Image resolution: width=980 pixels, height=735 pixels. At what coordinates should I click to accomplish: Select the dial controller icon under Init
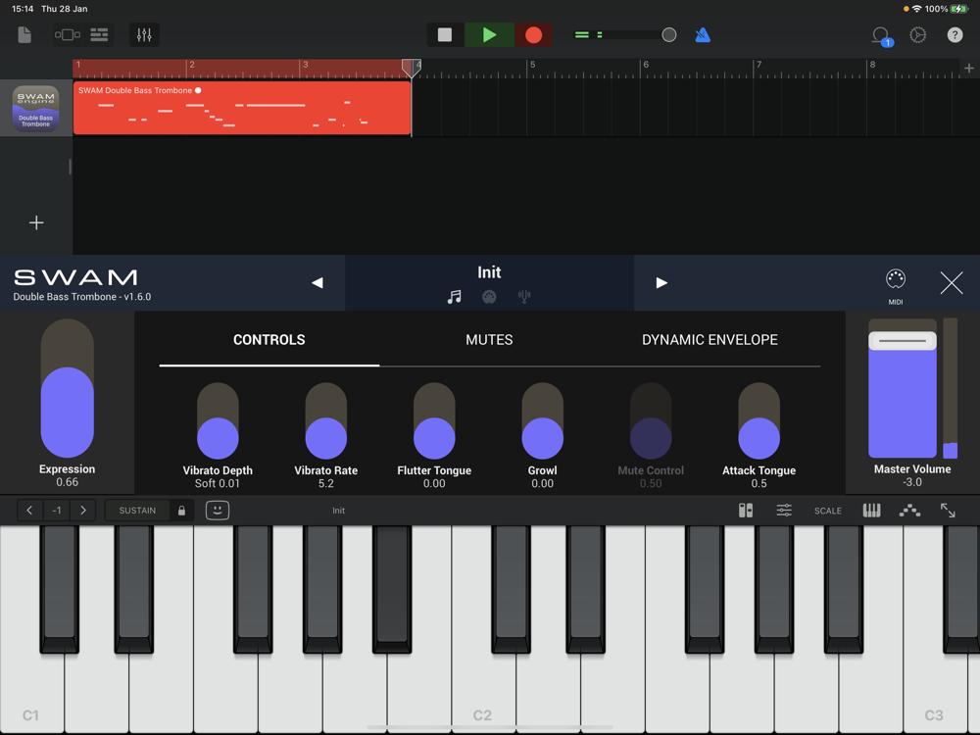489,297
